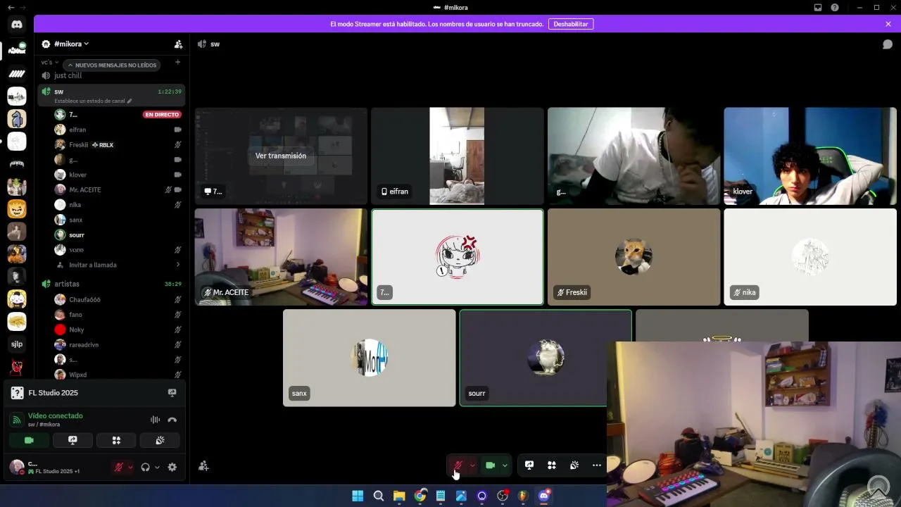Unmute microphone in the call control bar
This screenshot has width=901, height=507.
pyautogui.click(x=458, y=465)
